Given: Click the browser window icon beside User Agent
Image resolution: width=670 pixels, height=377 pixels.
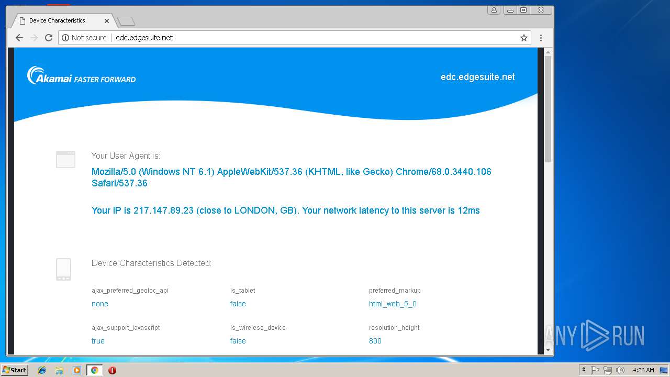Looking at the screenshot, I should [65, 159].
